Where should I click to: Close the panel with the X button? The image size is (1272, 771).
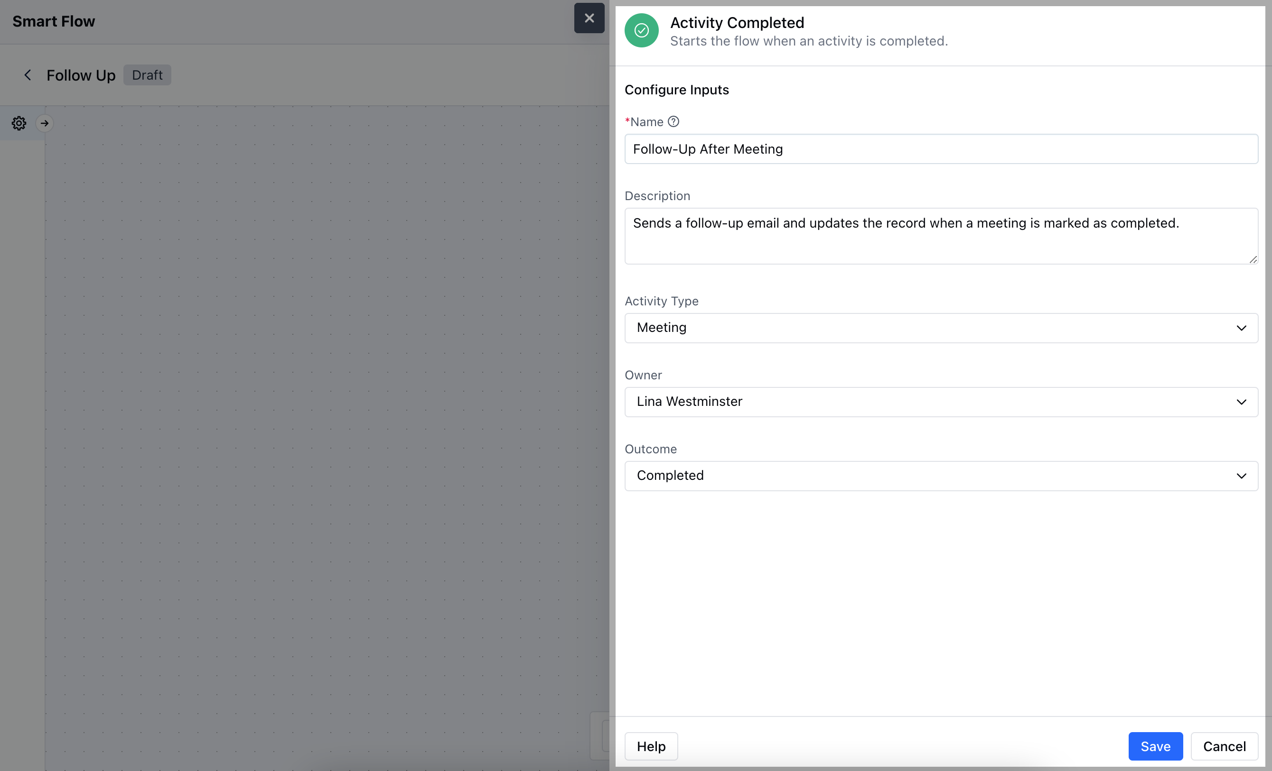[589, 18]
